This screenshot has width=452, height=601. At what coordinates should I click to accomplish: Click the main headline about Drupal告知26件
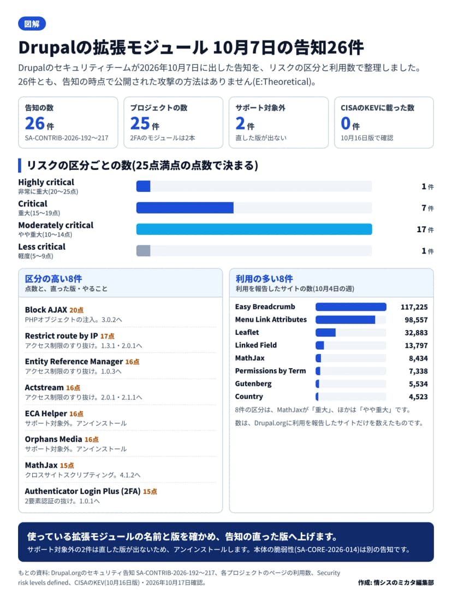click(x=191, y=48)
